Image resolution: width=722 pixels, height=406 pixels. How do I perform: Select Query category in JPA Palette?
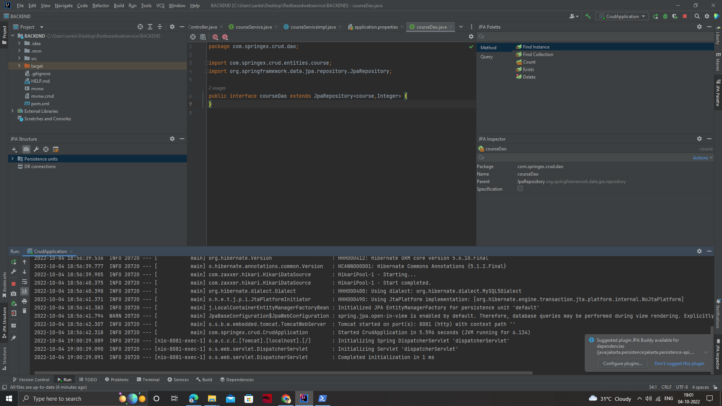486,57
